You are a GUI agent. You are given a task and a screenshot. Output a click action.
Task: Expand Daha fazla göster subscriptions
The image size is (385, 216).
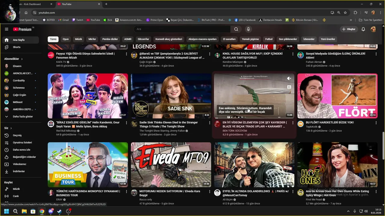tap(20, 116)
